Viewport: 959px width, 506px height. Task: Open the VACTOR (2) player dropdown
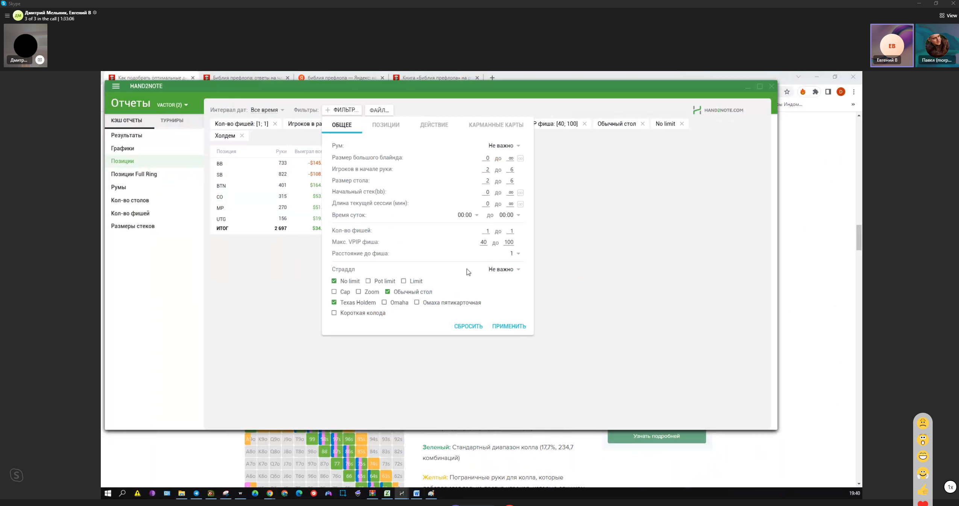(172, 105)
